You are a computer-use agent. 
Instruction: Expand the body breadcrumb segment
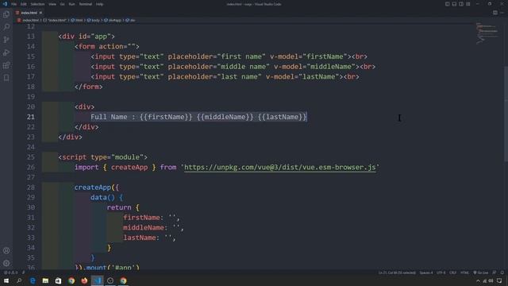tap(94, 20)
